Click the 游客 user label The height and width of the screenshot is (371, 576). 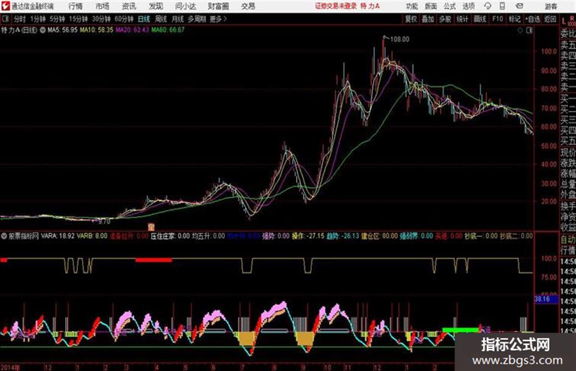coord(551,6)
